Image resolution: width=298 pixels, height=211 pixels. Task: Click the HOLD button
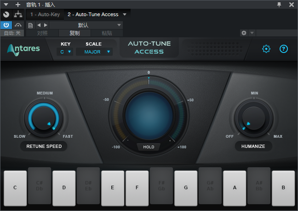tap(149, 147)
